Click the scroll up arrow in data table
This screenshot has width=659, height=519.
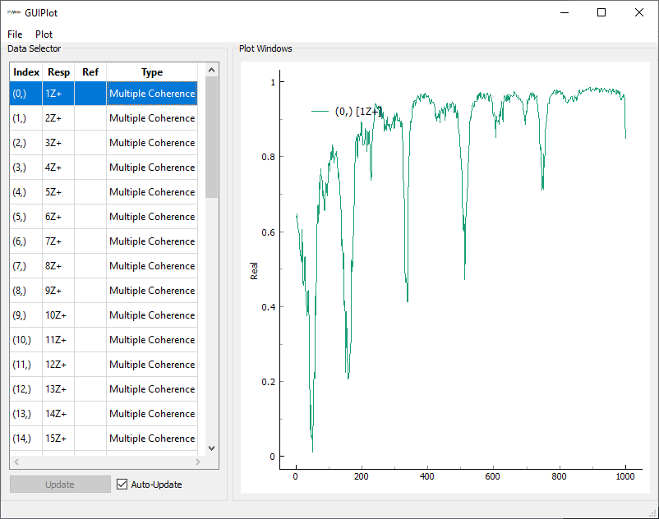pos(211,71)
